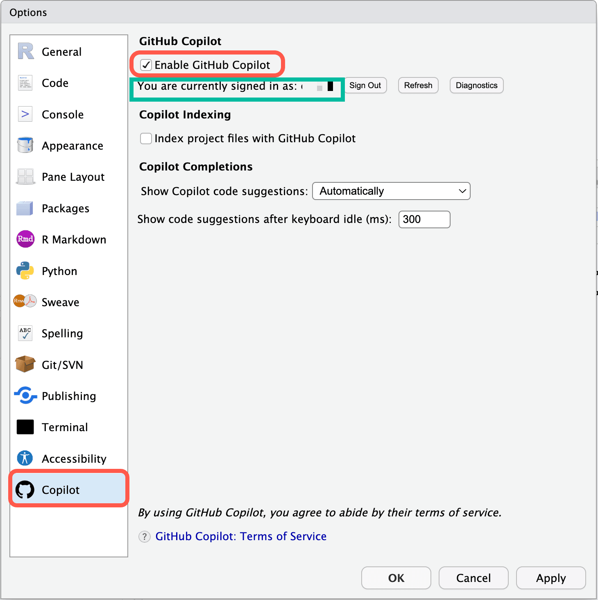Viewport: 598px width, 600px height.
Task: Open R Markdown via the Rmd icon
Action: 25,239
